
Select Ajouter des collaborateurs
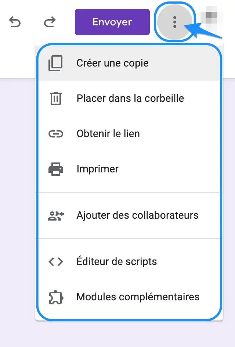(129, 215)
